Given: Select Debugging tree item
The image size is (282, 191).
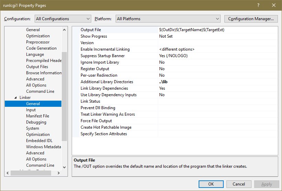Looking at the screenshot, I should click(x=36, y=122).
